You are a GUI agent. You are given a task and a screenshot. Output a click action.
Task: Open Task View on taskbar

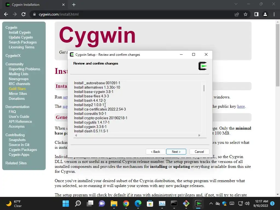click(90, 203)
